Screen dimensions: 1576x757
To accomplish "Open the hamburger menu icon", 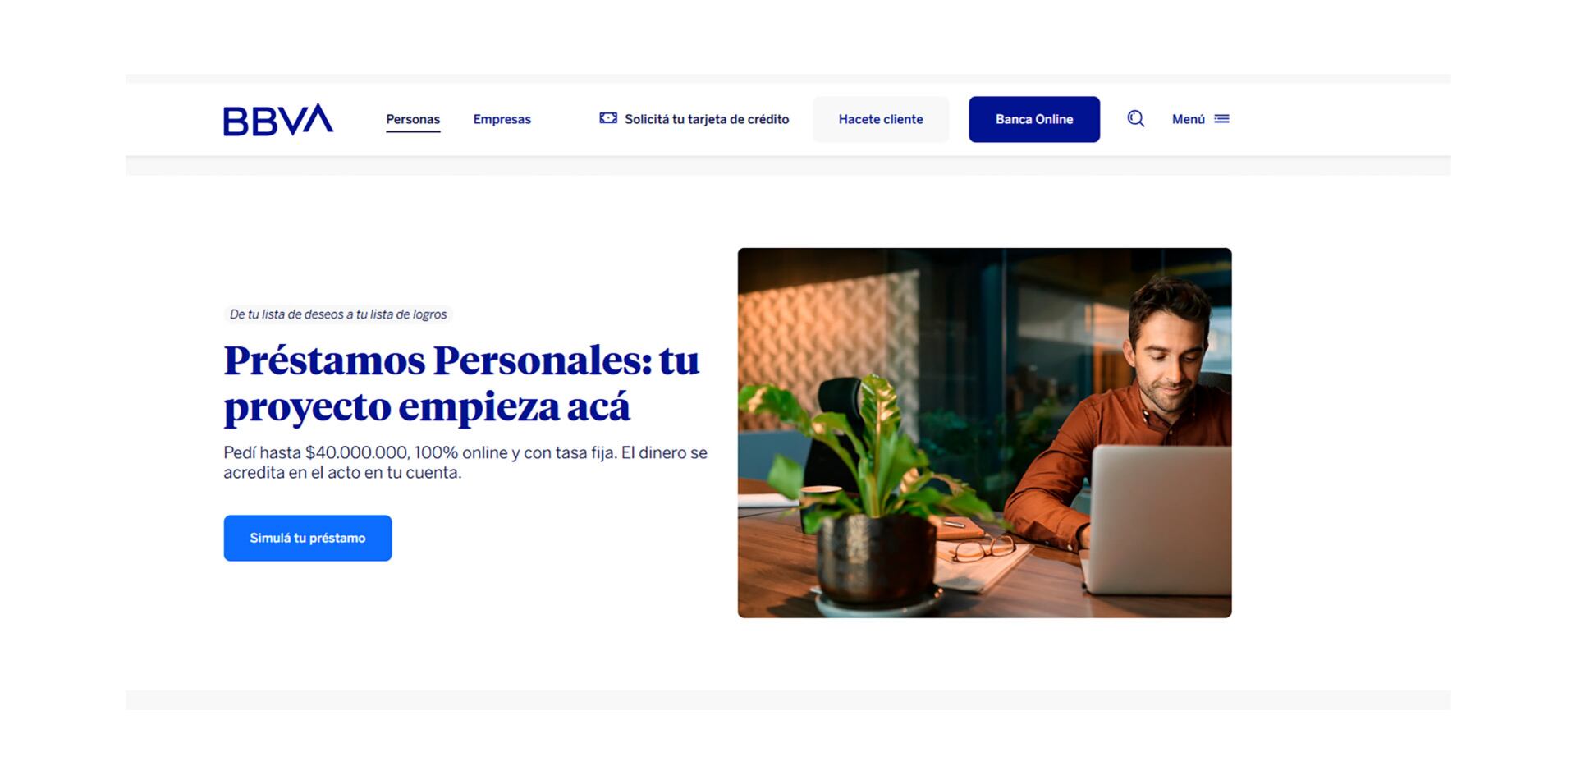I will tap(1222, 119).
